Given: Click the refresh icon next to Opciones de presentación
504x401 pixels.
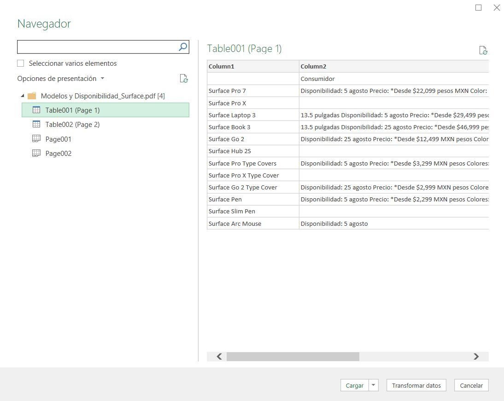Looking at the screenshot, I should [x=183, y=79].
